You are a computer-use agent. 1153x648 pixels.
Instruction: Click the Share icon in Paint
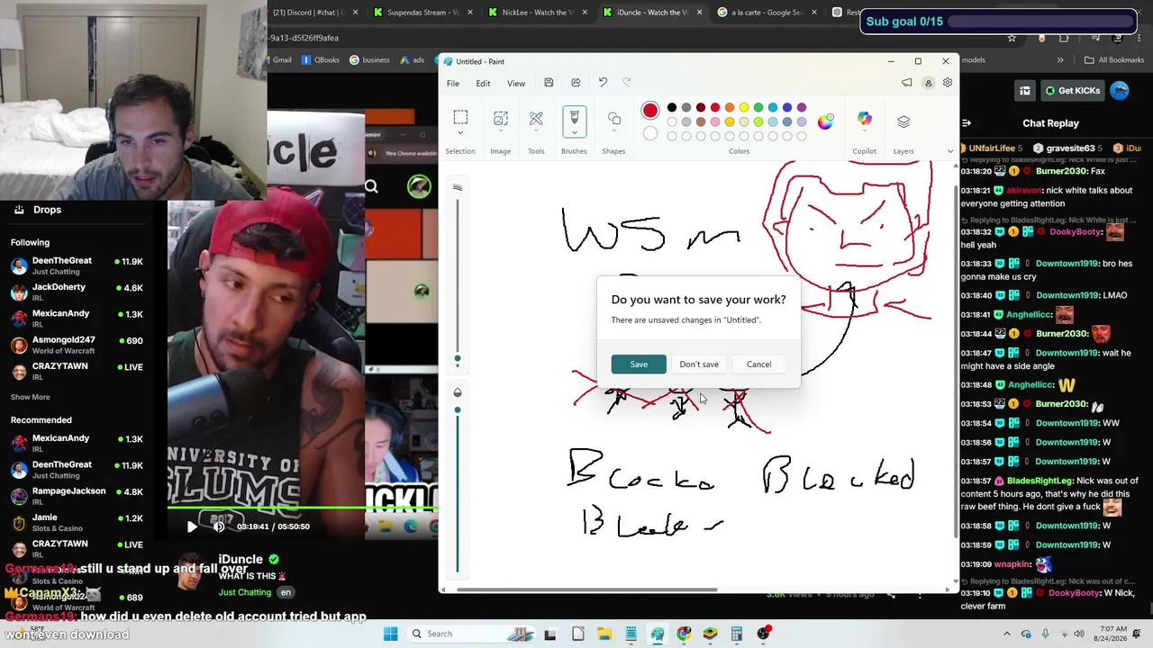[576, 83]
